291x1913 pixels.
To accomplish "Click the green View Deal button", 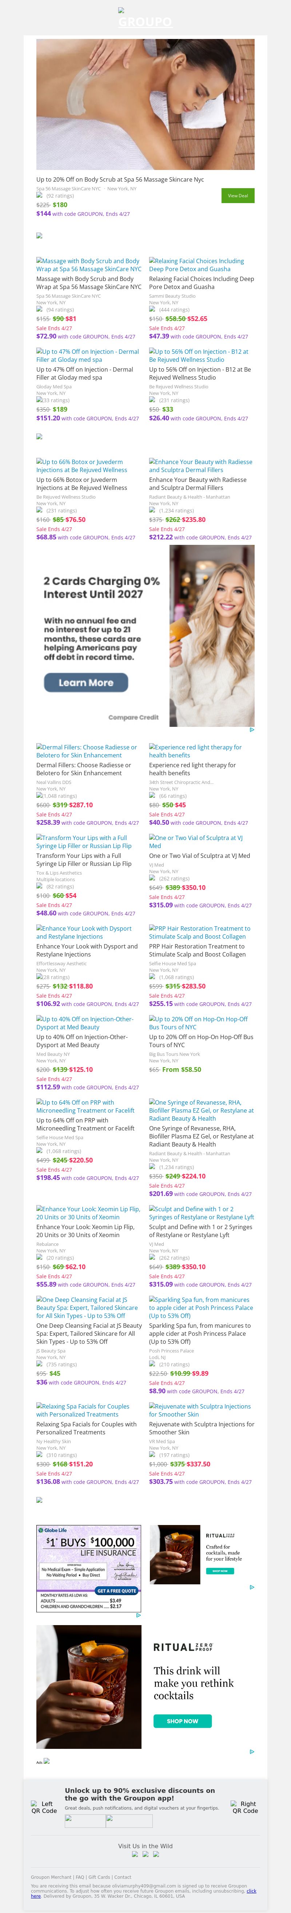I will (238, 196).
